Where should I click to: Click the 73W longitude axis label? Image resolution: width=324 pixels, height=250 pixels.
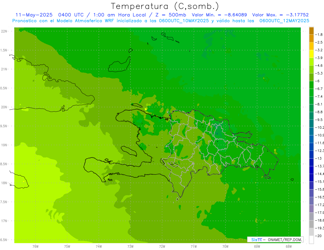(130, 246)
